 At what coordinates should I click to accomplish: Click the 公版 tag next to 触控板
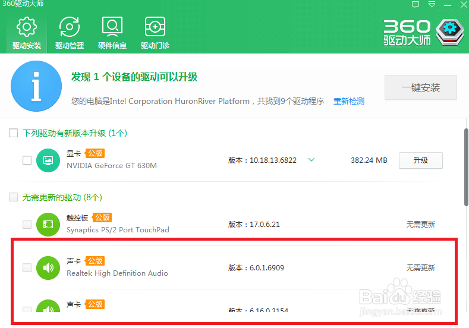pos(102,217)
